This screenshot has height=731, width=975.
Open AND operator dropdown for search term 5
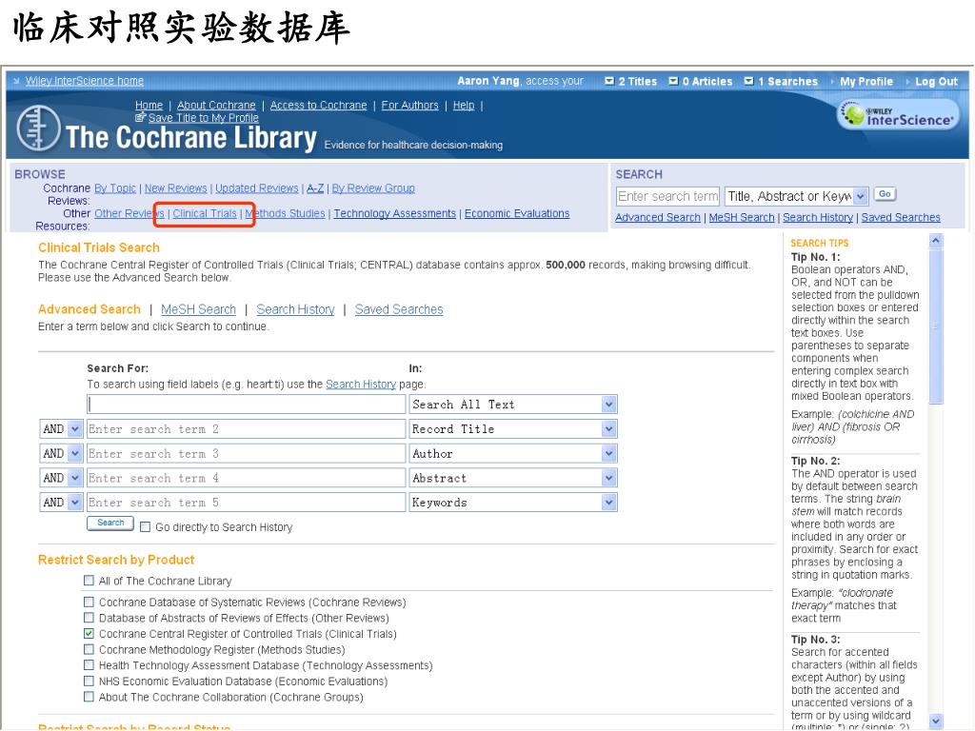74,503
